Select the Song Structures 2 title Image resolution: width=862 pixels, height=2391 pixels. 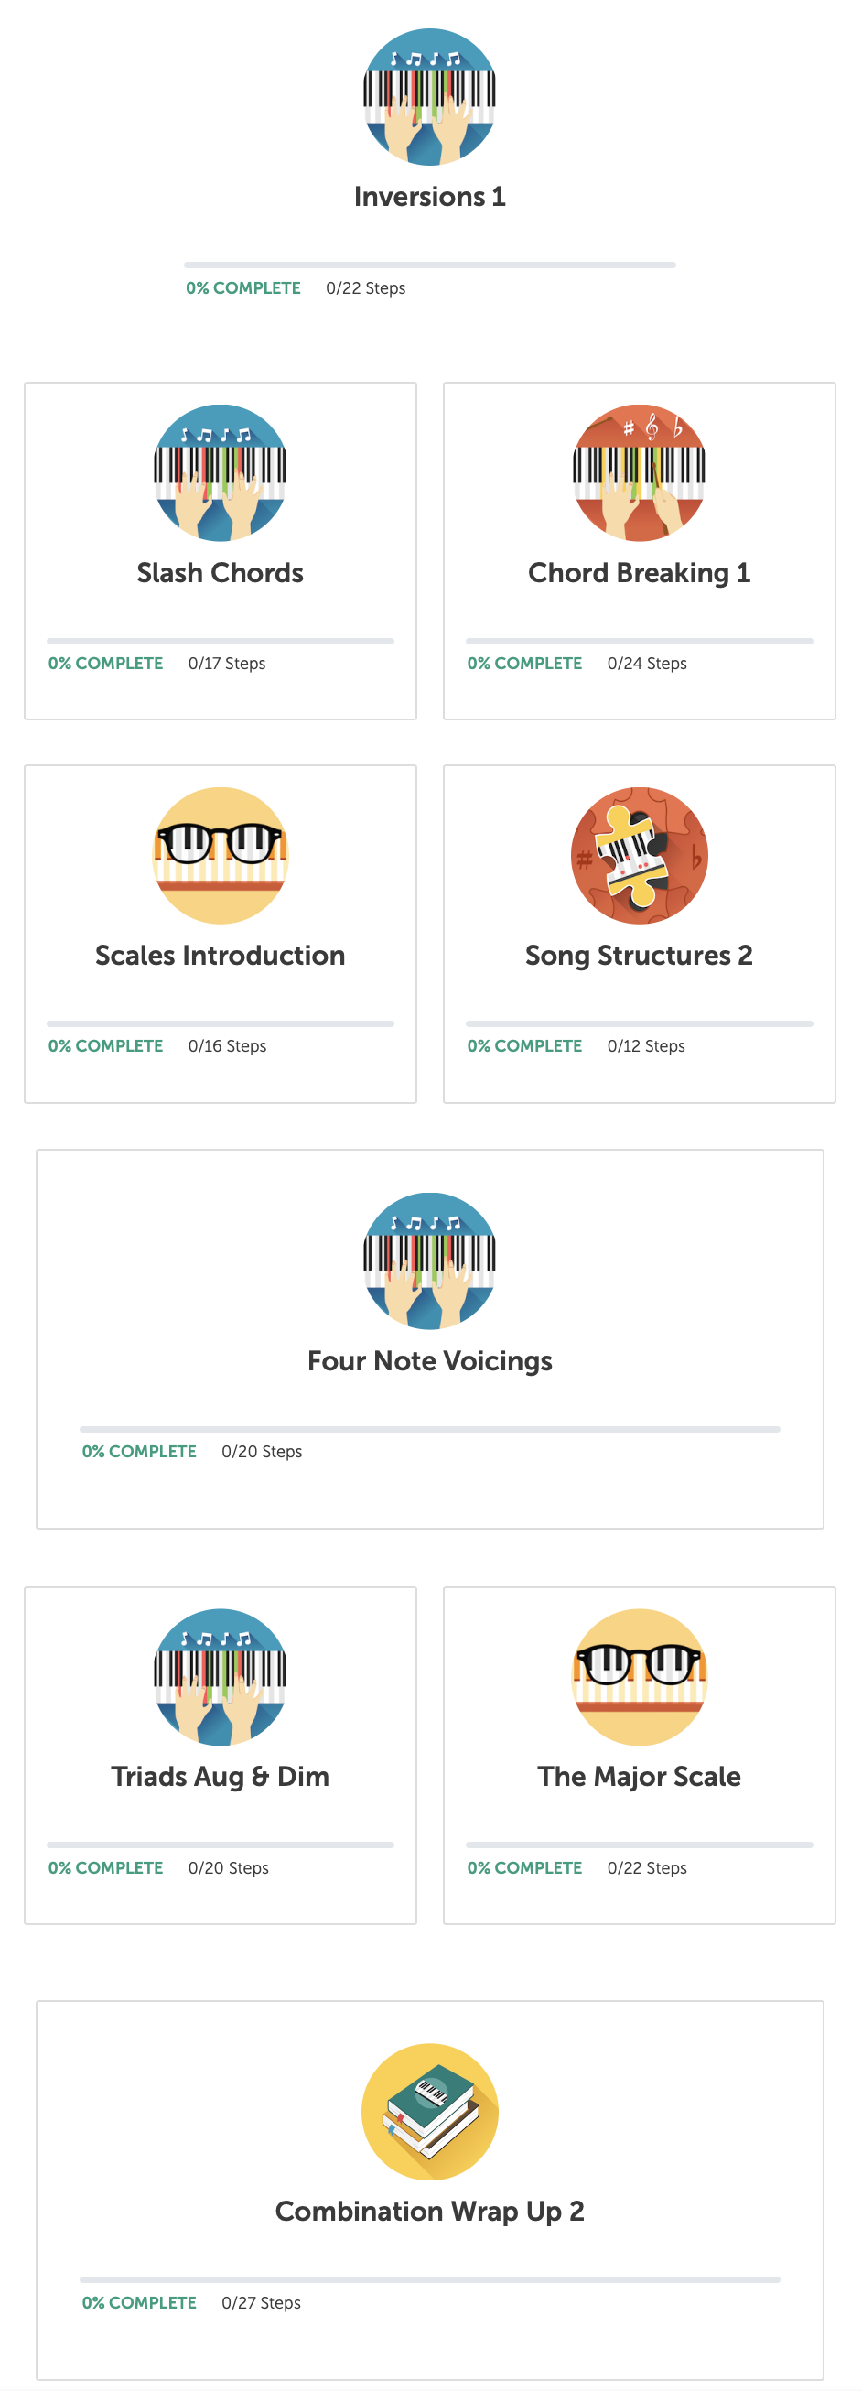[640, 955]
